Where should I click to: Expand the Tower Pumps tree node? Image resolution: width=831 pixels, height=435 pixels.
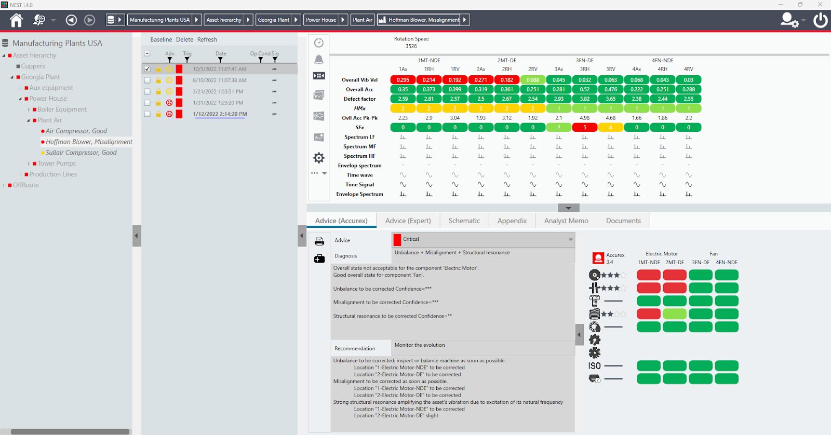point(29,164)
